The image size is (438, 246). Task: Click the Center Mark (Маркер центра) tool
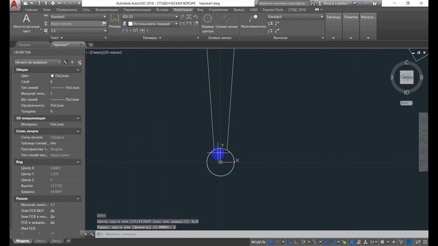click(x=207, y=23)
